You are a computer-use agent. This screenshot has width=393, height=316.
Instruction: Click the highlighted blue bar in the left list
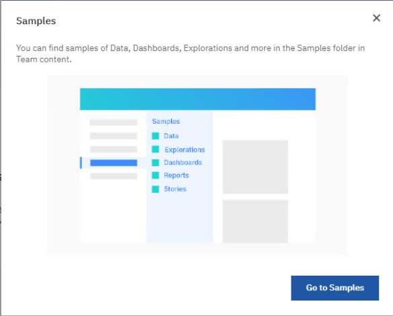tap(114, 163)
